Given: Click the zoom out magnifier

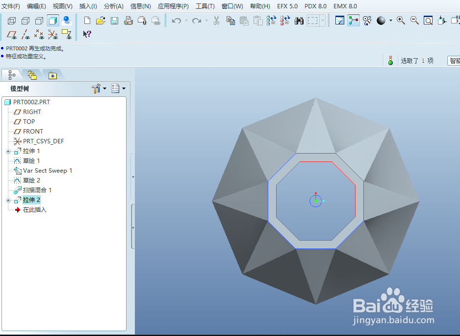Looking at the screenshot, I should [x=414, y=21].
